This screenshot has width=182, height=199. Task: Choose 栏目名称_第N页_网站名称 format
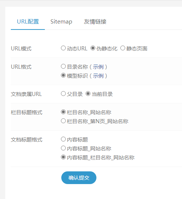click(63, 121)
